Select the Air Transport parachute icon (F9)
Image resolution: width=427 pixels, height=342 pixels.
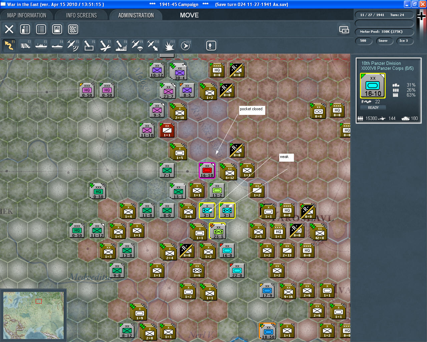pos(137,45)
